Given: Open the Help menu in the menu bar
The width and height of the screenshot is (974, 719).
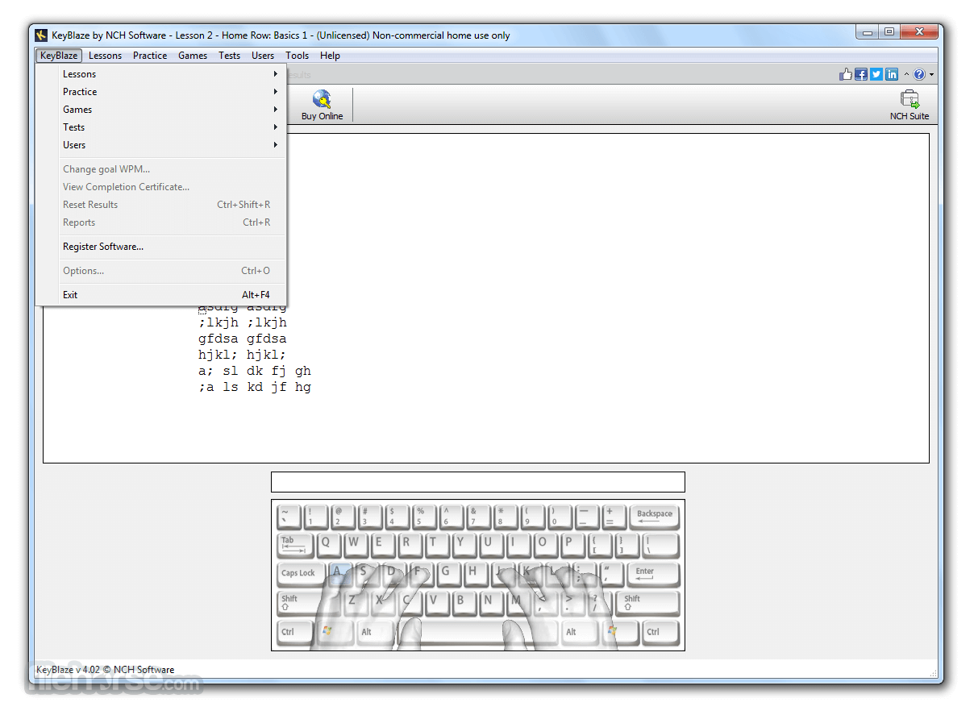Looking at the screenshot, I should (330, 56).
